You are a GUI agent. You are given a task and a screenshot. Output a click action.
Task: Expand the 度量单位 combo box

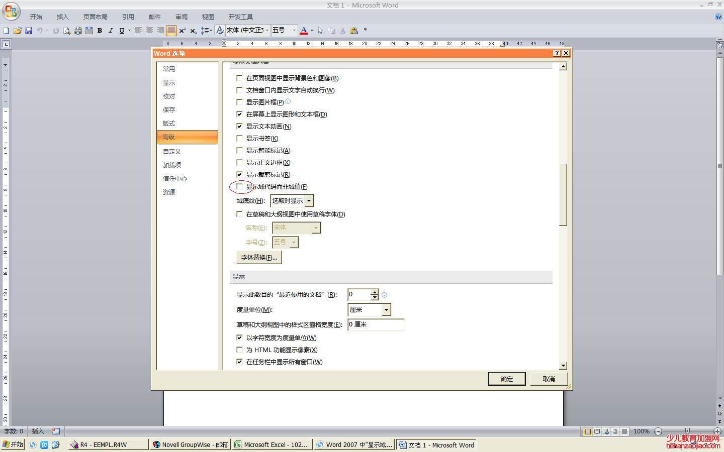tap(386, 310)
